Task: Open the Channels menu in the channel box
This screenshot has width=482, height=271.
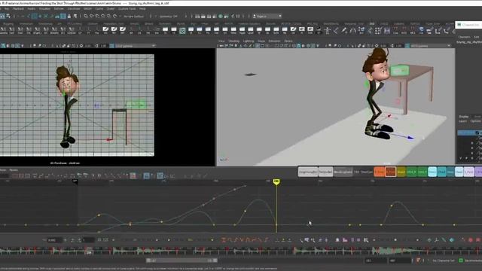Action: (464, 37)
